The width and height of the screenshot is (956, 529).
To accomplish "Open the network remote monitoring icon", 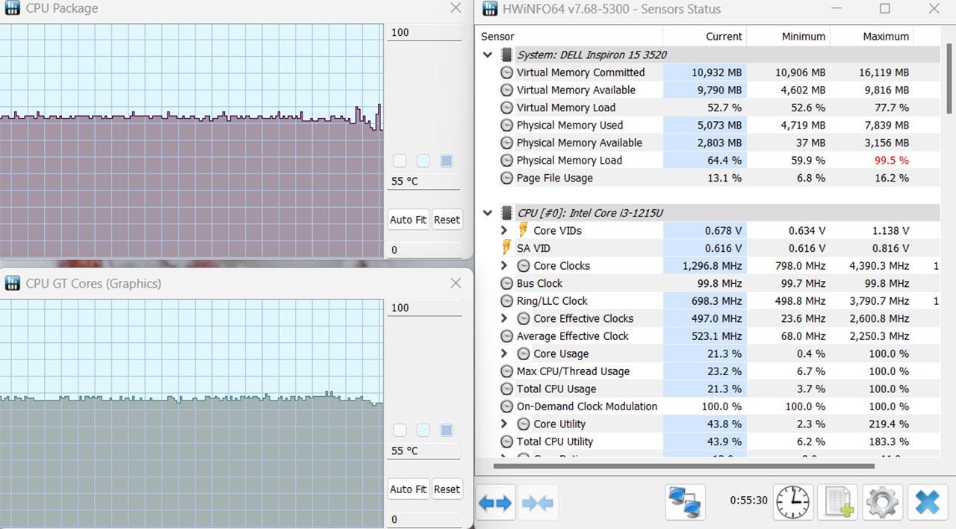I will tap(685, 502).
